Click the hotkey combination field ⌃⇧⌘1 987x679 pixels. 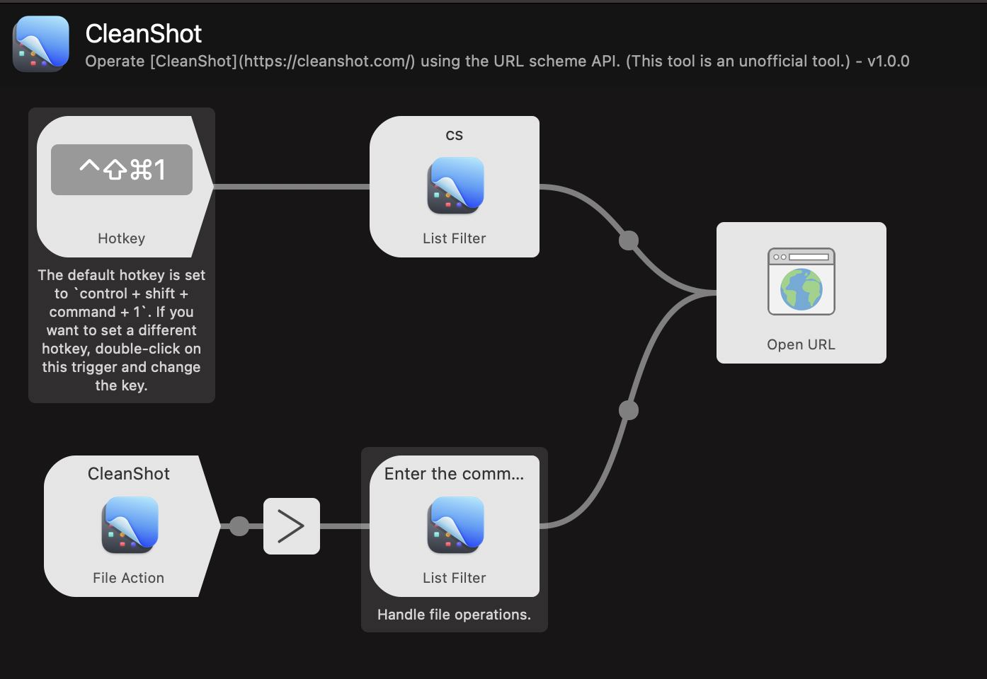click(x=122, y=170)
